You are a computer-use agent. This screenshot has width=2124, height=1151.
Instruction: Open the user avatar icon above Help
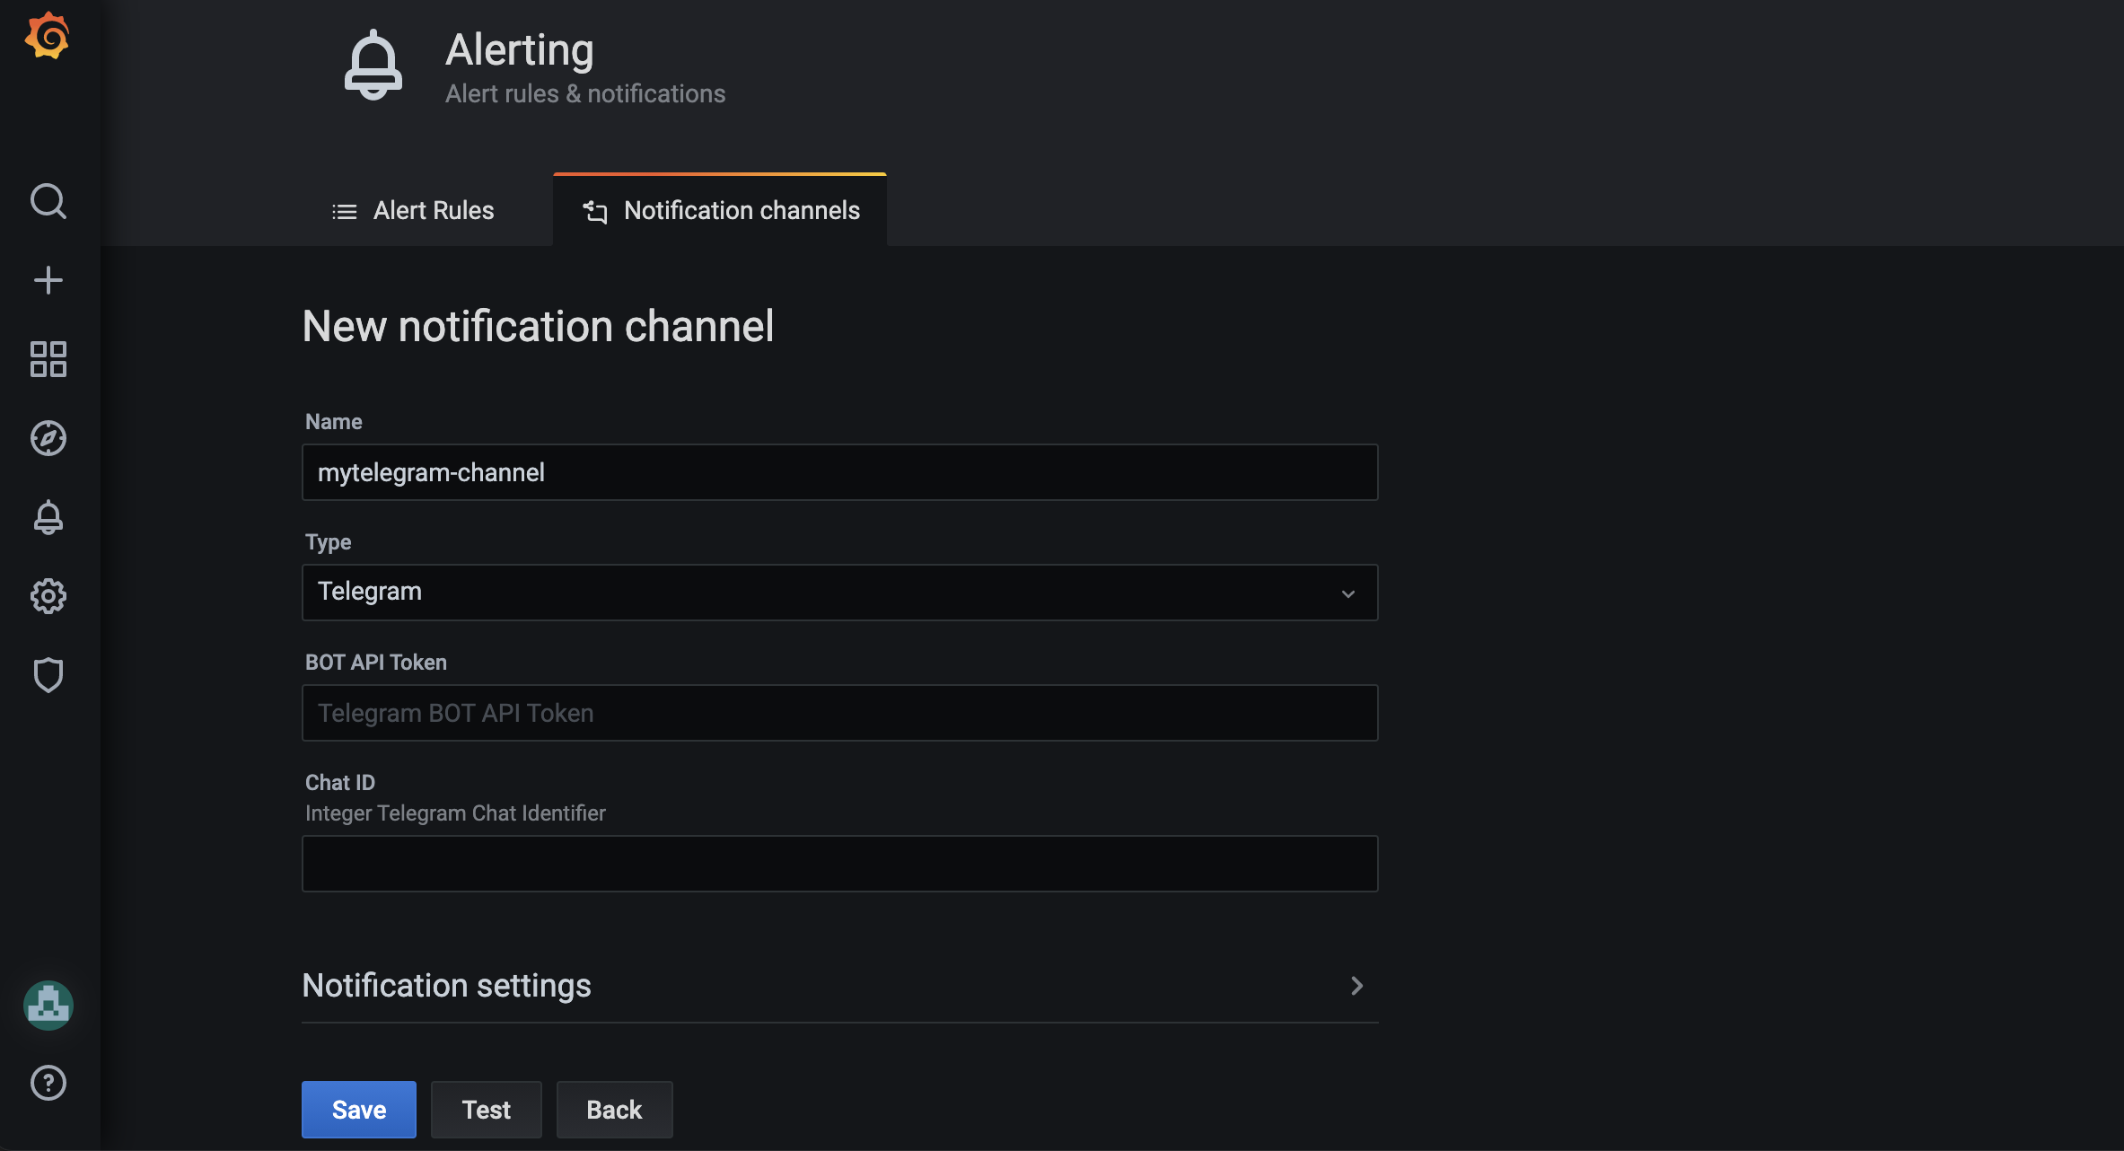(48, 1005)
